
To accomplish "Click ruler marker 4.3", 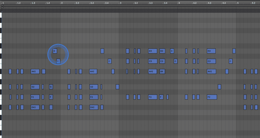I will [209, 3].
